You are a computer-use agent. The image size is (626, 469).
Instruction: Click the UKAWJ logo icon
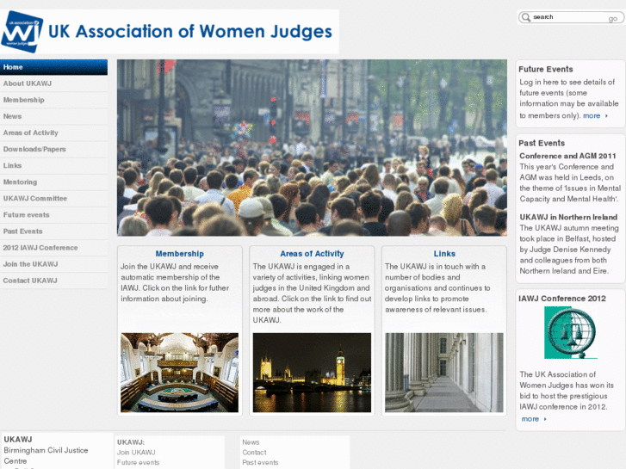point(22,32)
